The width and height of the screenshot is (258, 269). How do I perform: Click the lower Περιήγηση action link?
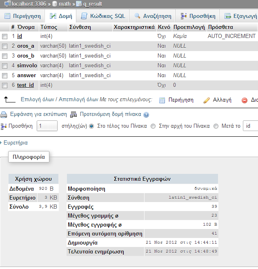coord(181,100)
